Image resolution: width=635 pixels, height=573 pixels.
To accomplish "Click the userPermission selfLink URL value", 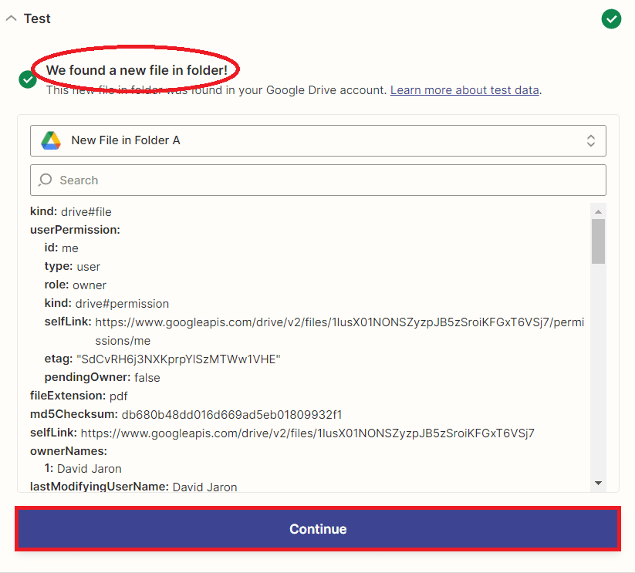I will pyautogui.click(x=339, y=322).
